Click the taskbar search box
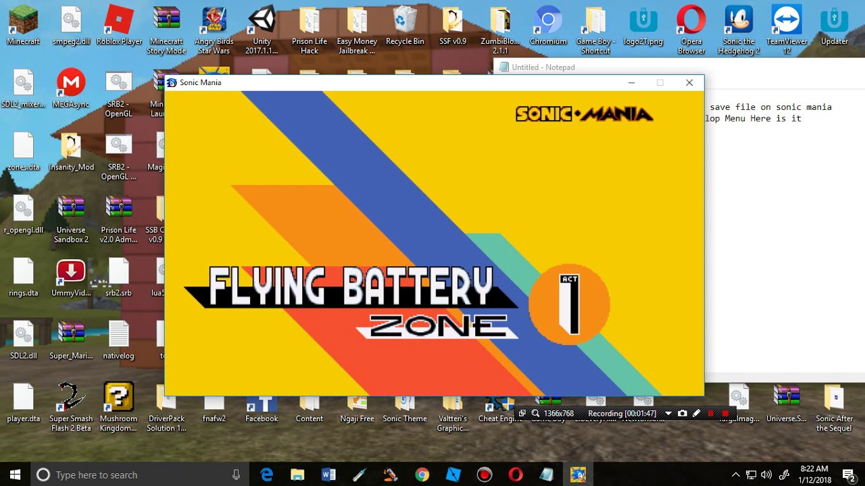Image resolution: width=865 pixels, height=486 pixels. (139, 475)
